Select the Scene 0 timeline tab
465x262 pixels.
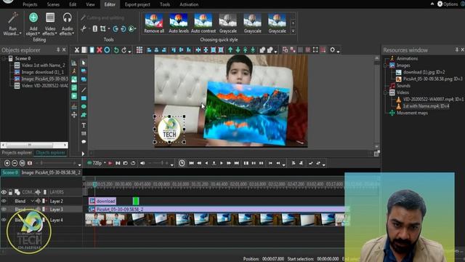[10, 172]
